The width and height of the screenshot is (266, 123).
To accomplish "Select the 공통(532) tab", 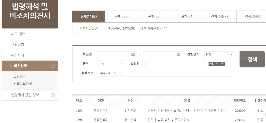I will click(x=122, y=17).
